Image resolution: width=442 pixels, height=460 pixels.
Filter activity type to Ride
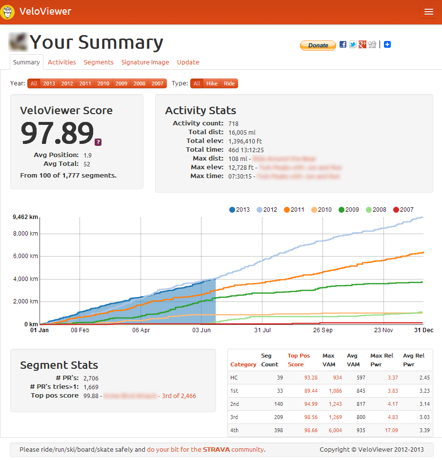[x=229, y=83]
